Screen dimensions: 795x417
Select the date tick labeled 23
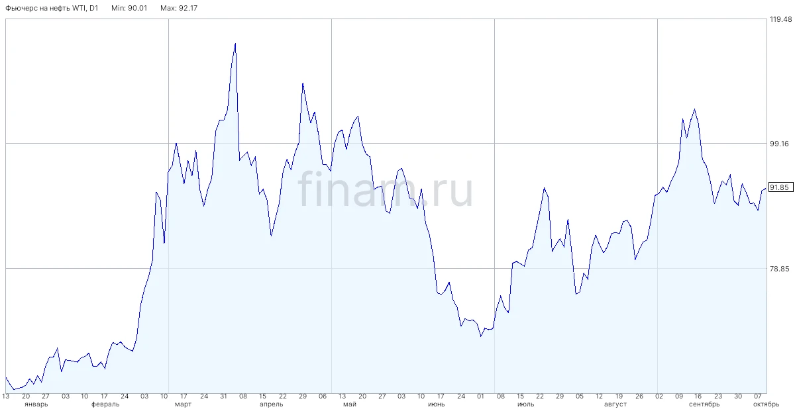[717, 396]
